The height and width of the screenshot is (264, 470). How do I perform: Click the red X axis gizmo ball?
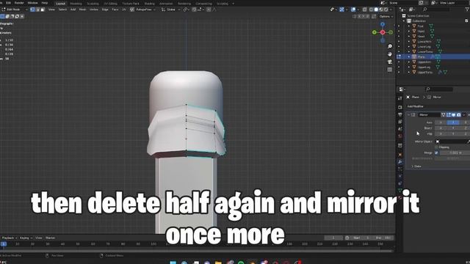coord(383,32)
